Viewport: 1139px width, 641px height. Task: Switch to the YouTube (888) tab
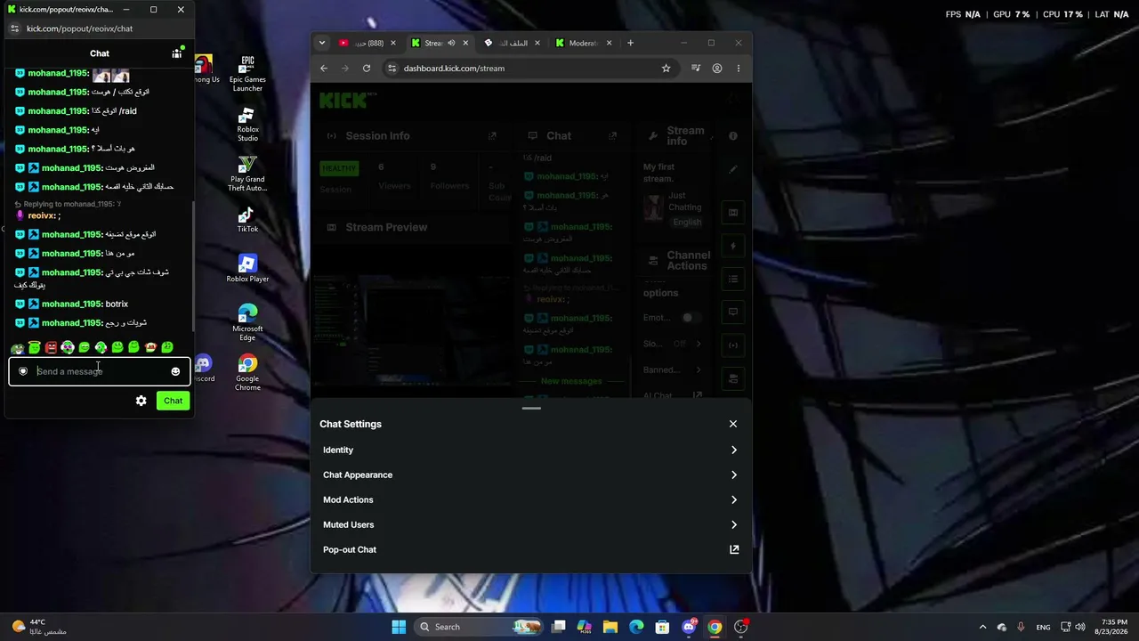[x=366, y=43]
